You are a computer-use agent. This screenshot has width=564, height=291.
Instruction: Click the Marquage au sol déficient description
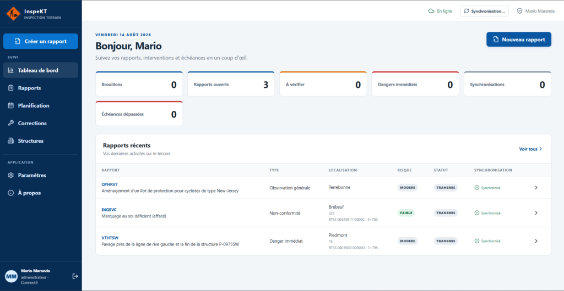(x=134, y=216)
